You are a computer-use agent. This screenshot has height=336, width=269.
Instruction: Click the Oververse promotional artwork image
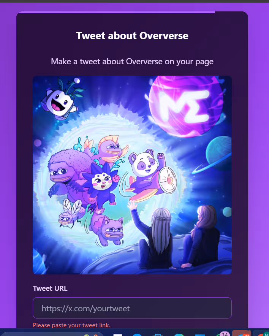point(132,175)
